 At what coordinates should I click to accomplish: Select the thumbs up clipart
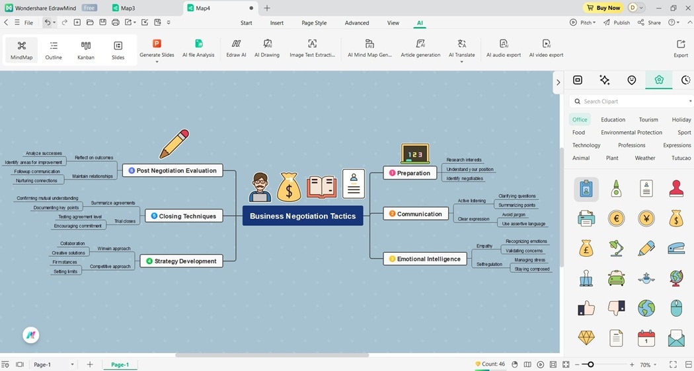(586, 308)
